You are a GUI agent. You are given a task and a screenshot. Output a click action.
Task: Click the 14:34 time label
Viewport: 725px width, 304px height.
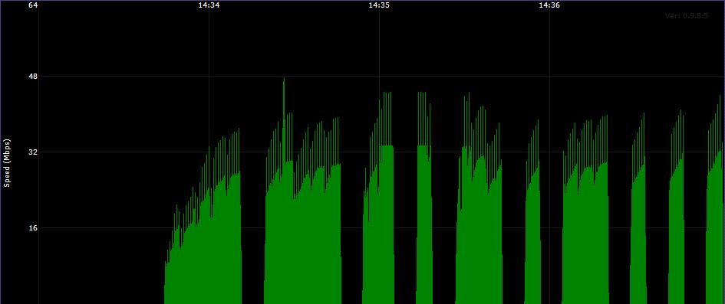coord(209,5)
